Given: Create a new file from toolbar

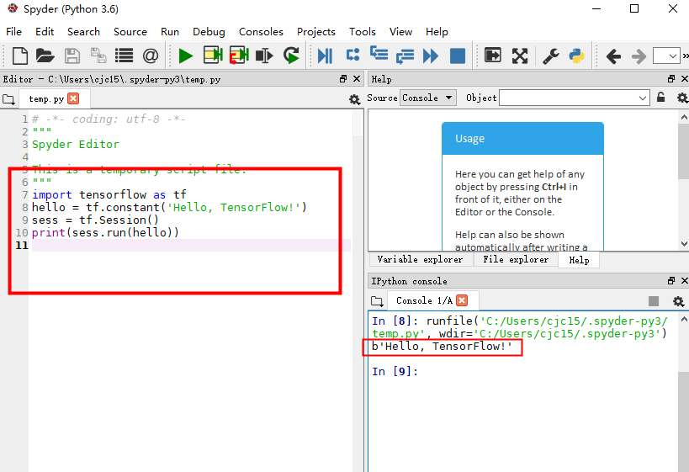Looking at the screenshot, I should pyautogui.click(x=20, y=56).
